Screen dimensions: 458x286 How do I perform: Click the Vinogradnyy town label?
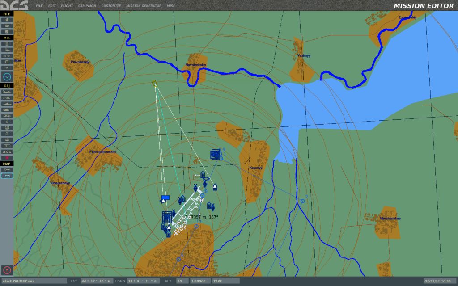point(60,183)
